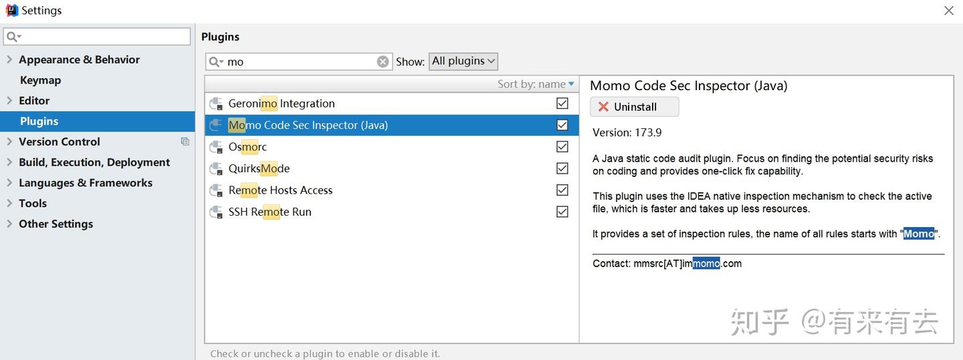Open Version Control settings
The width and height of the screenshot is (963, 360).
tap(60, 142)
